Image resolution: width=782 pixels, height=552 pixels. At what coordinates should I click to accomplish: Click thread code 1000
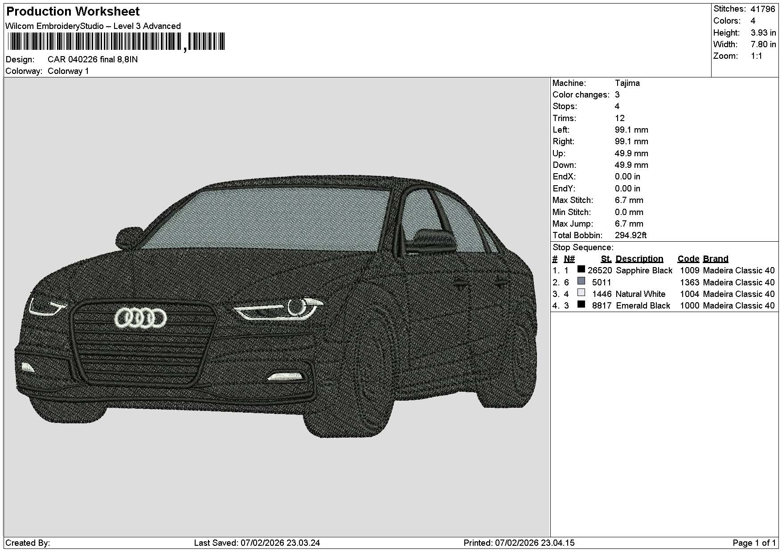coord(689,306)
